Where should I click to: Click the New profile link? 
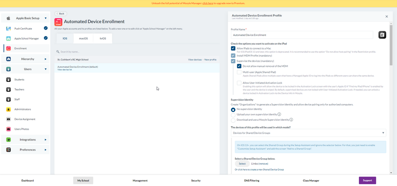[210, 59]
